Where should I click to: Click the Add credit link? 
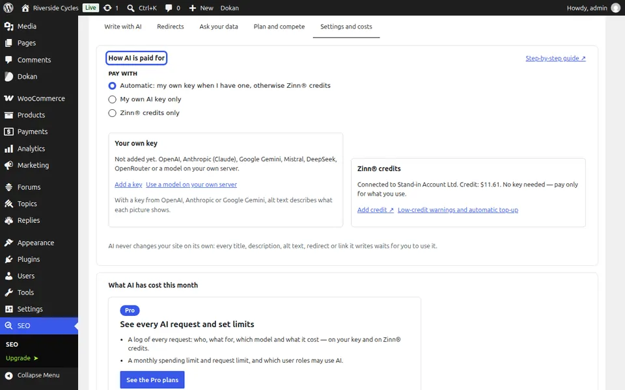pos(376,210)
